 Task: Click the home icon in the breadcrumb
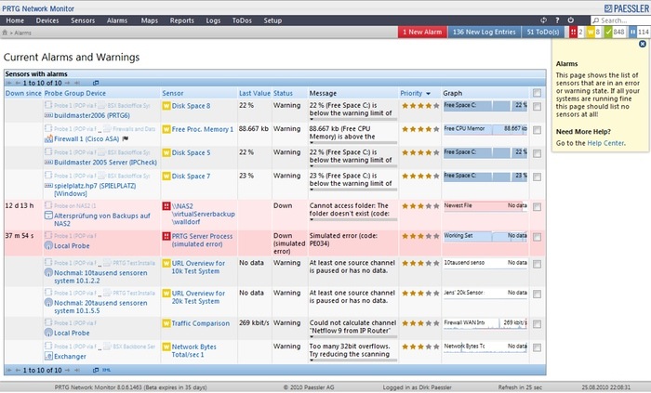pyautogui.click(x=5, y=33)
